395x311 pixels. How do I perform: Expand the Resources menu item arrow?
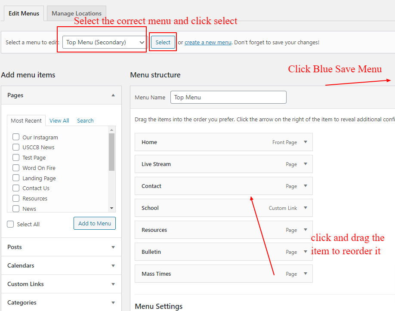pyautogui.click(x=306, y=230)
